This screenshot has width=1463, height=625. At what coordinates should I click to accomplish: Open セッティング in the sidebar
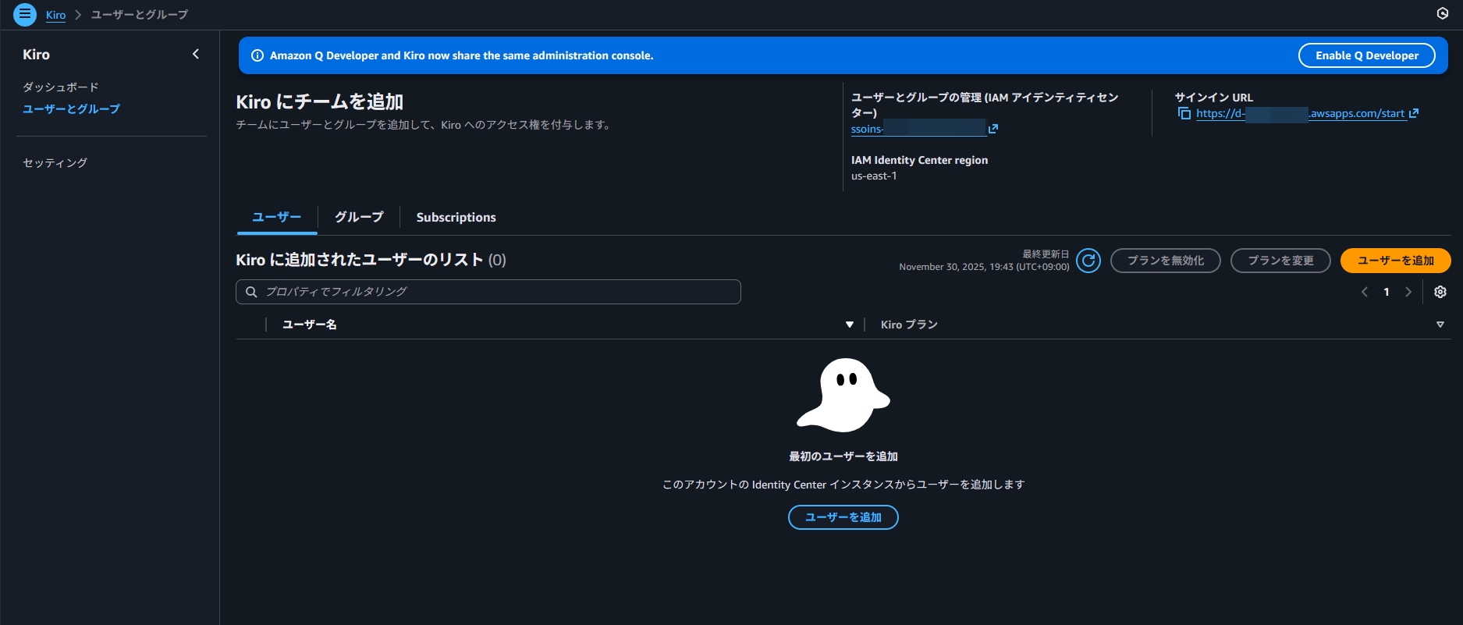pos(55,162)
